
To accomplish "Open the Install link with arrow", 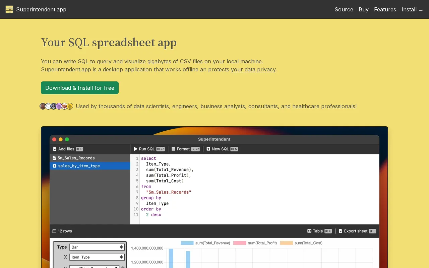I will point(413,9).
